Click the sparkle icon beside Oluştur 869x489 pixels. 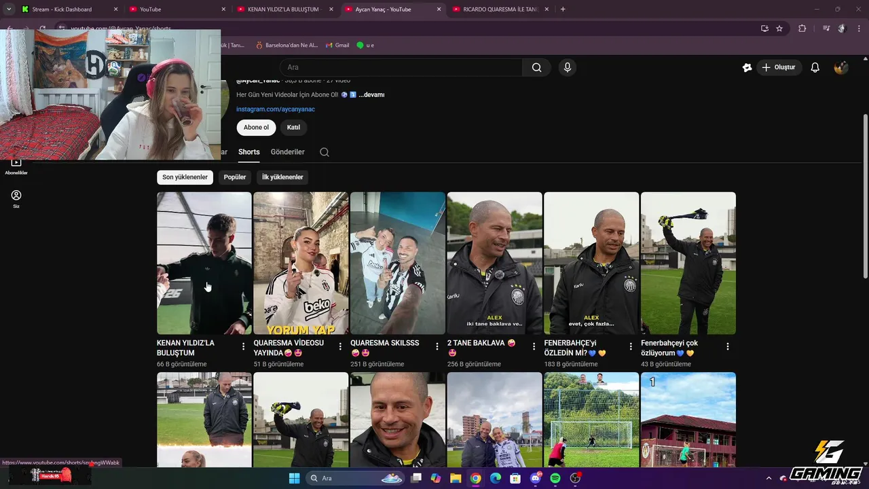[x=747, y=67]
